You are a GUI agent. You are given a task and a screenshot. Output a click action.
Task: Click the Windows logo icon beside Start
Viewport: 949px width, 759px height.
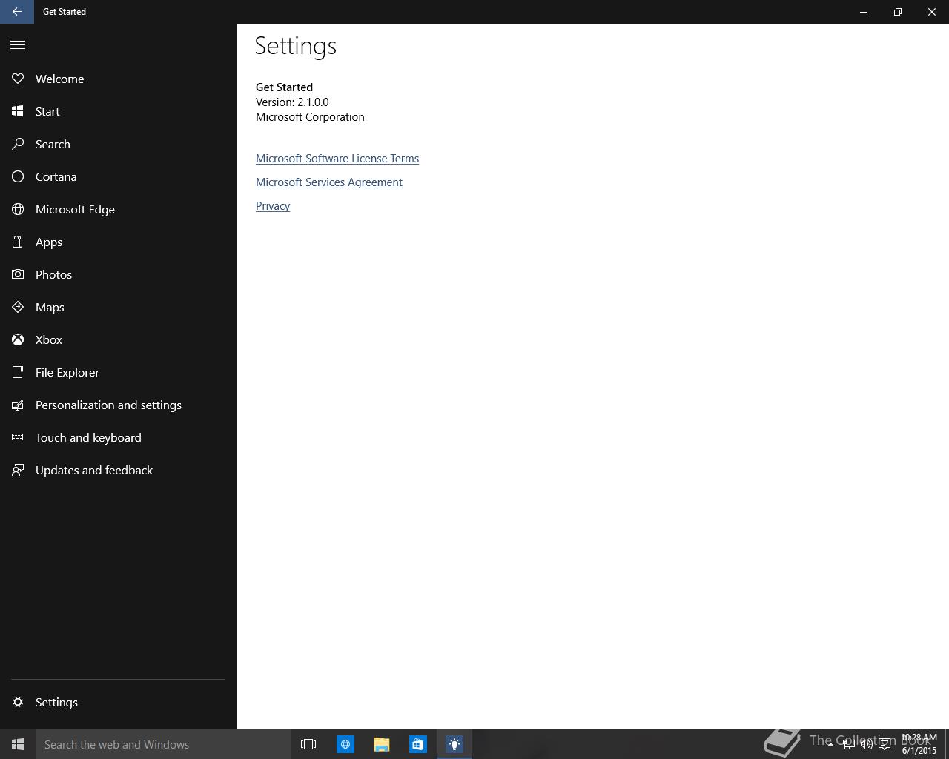pyautogui.click(x=18, y=111)
